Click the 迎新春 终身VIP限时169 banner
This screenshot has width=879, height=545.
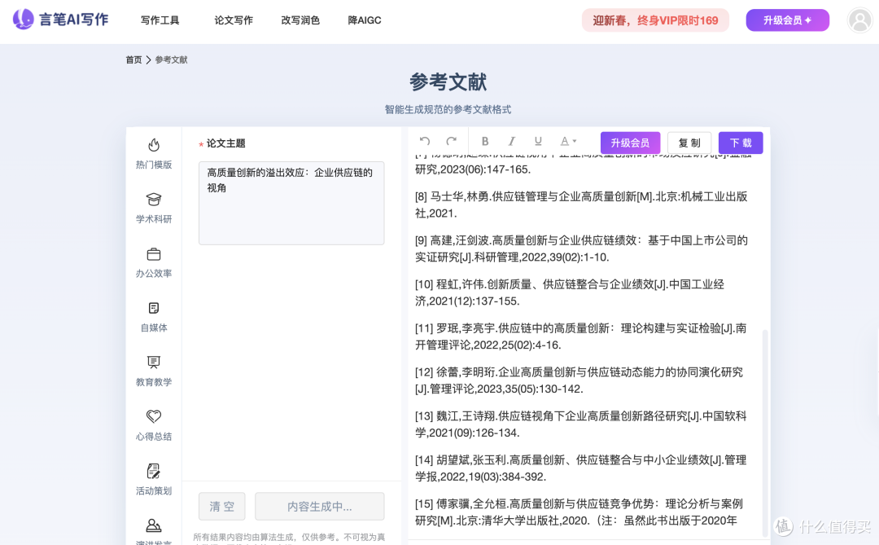(655, 20)
